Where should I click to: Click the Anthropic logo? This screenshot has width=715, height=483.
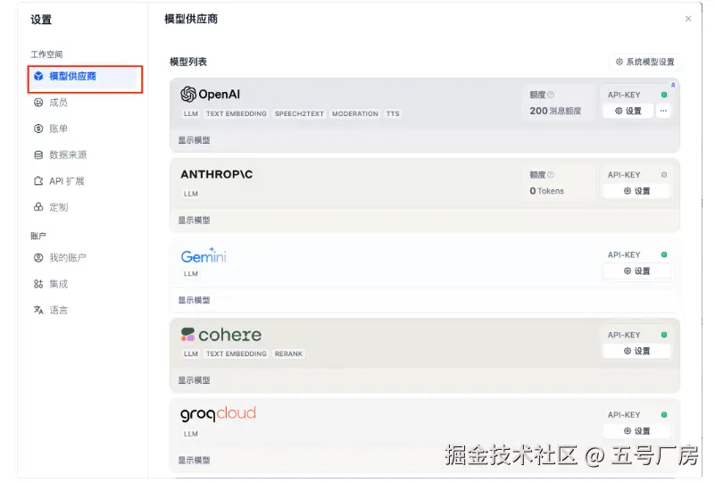(x=217, y=174)
